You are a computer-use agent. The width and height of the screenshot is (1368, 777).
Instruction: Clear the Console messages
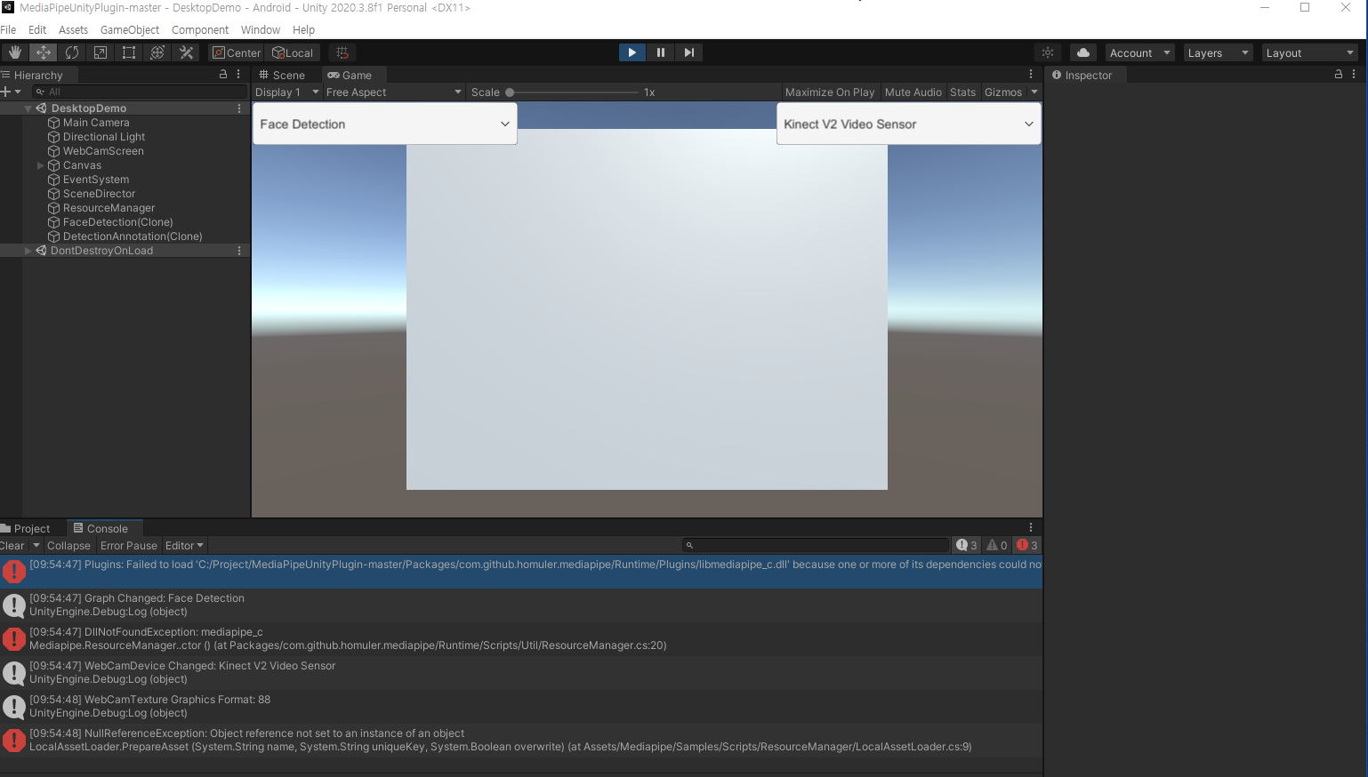(12, 545)
